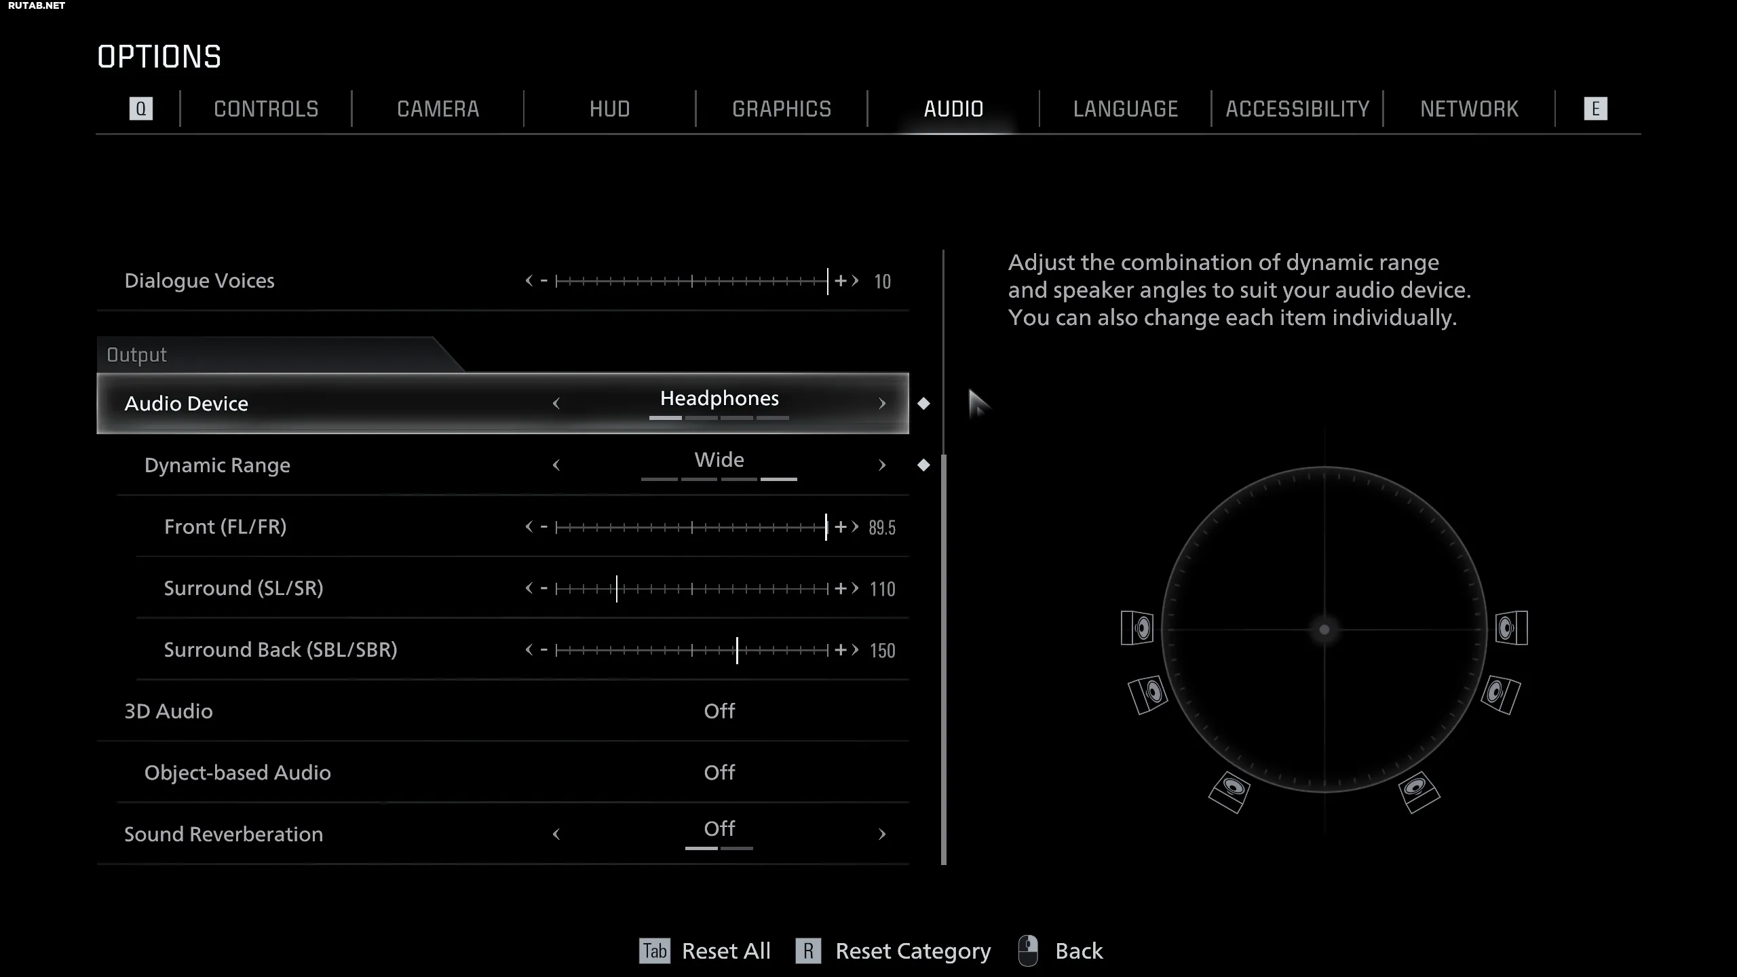The image size is (1737, 977).
Task: Switch Sound Reverberation with right arrow
Action: click(882, 834)
